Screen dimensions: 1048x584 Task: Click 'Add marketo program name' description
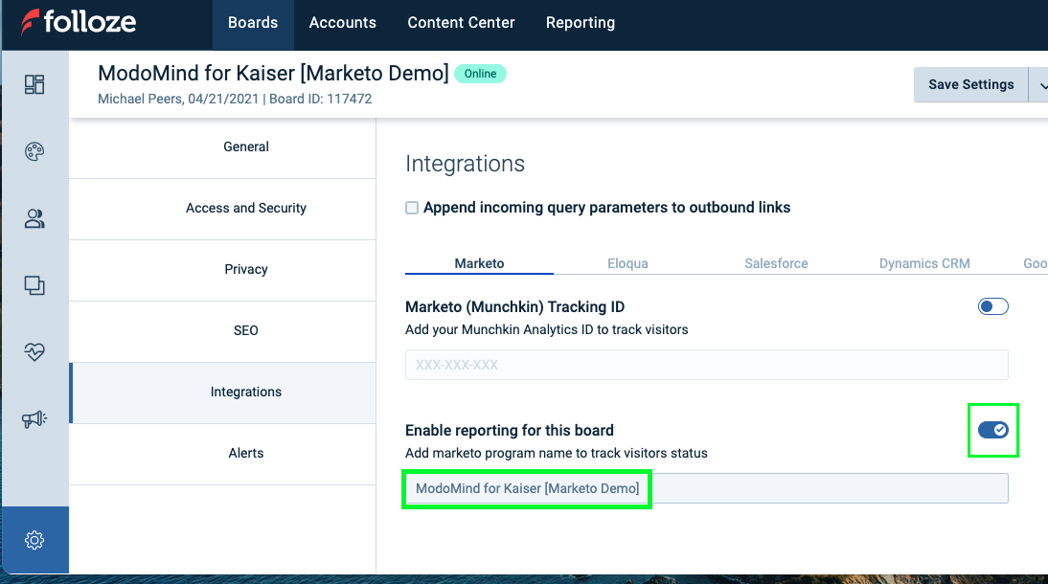pos(556,454)
